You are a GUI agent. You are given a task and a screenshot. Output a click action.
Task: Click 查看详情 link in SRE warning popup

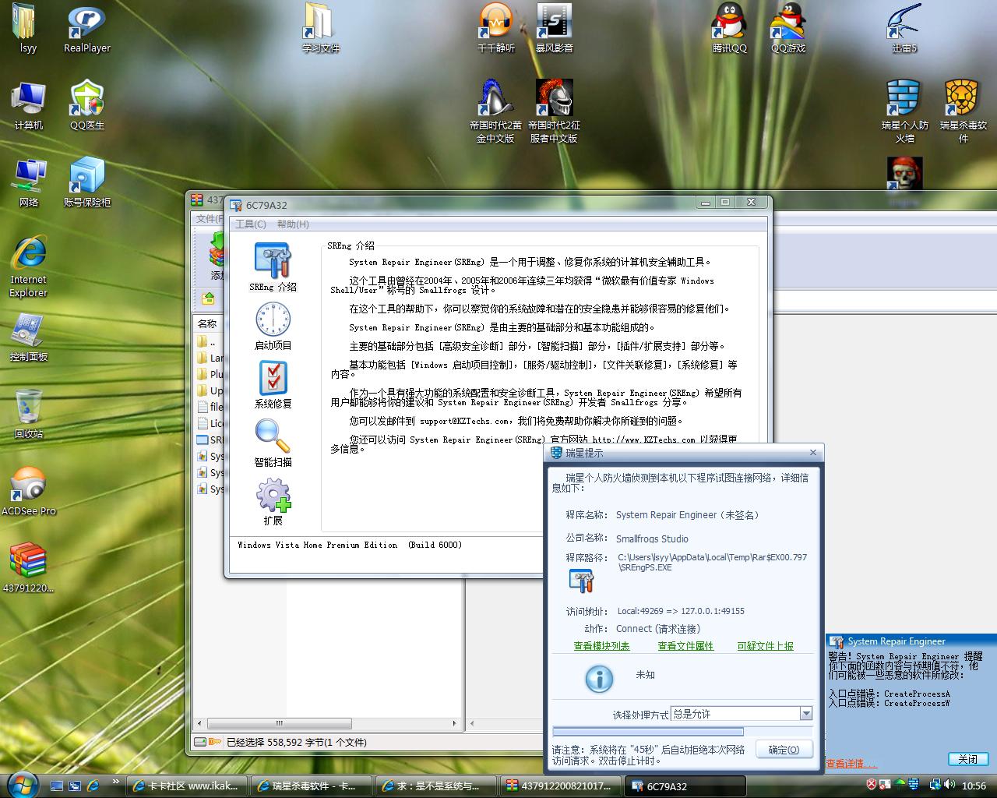[x=851, y=764]
